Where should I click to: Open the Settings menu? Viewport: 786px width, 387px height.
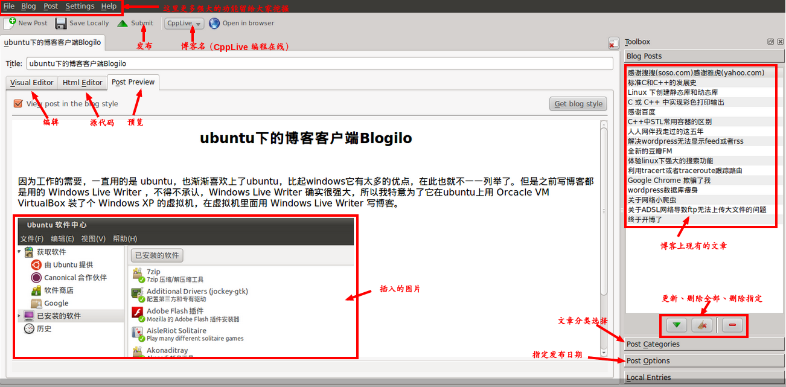(x=80, y=6)
